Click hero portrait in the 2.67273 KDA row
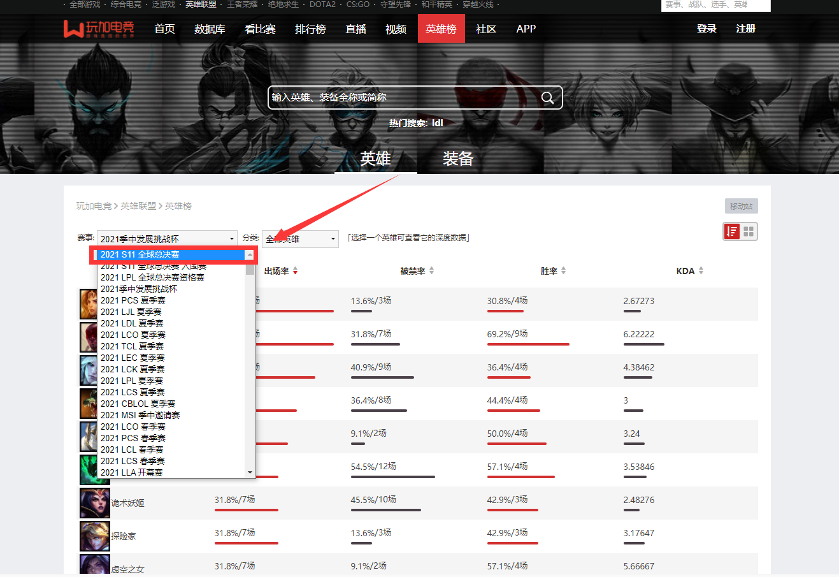The image size is (839, 577). [x=88, y=304]
